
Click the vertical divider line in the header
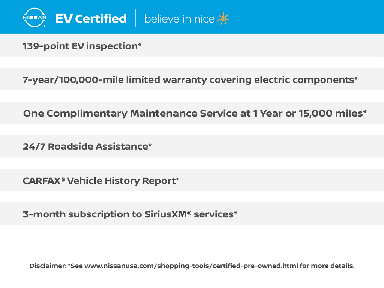[135, 18]
